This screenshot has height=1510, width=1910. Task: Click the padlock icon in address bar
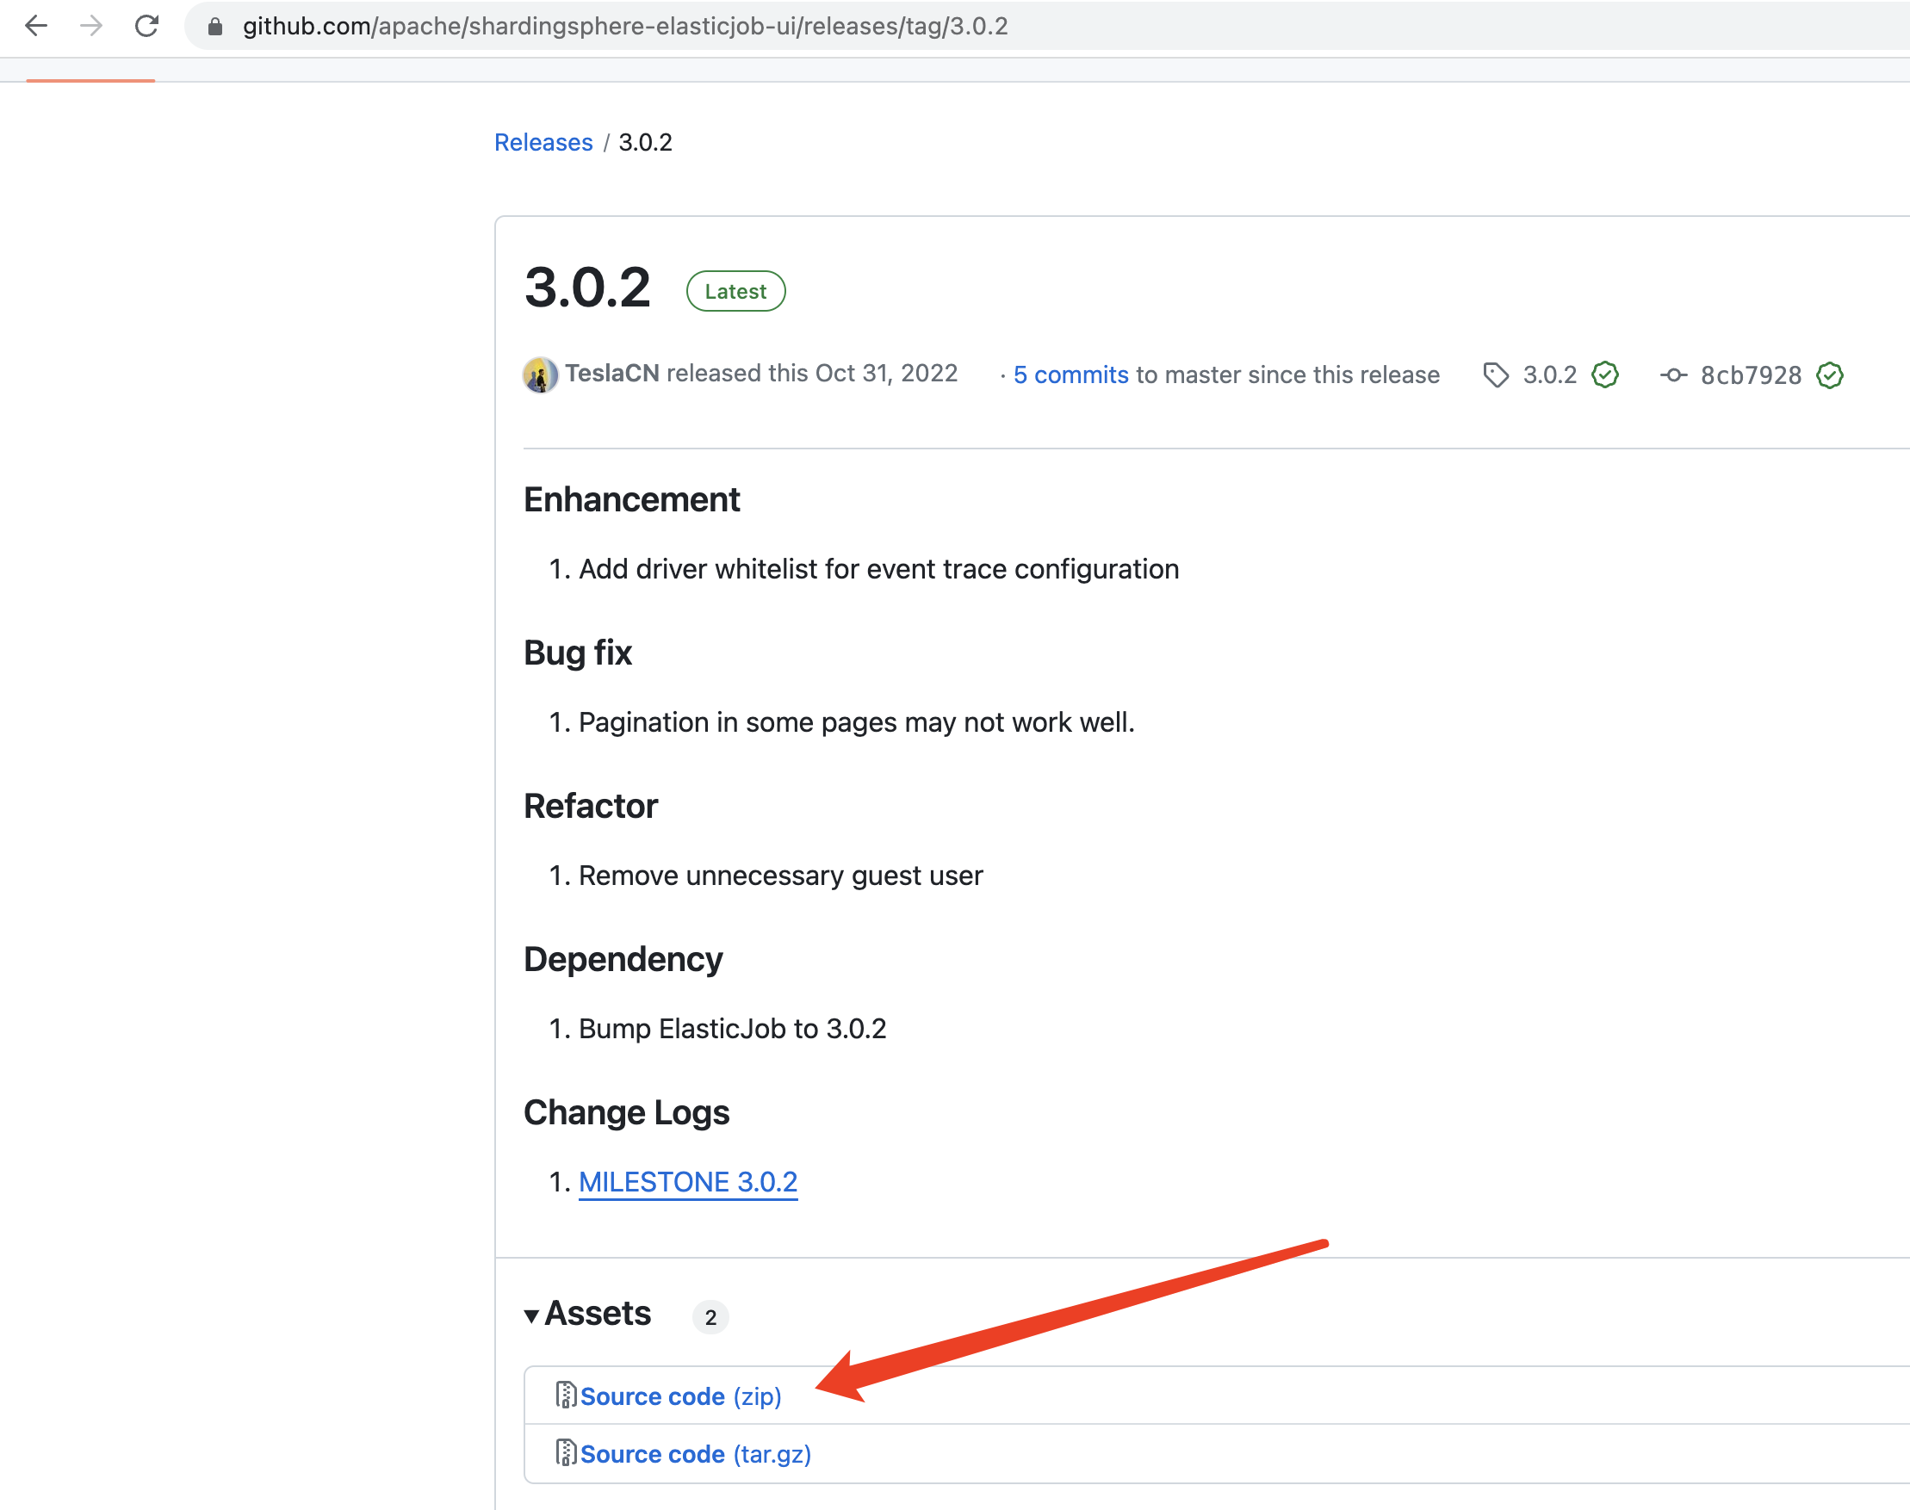pos(215,27)
